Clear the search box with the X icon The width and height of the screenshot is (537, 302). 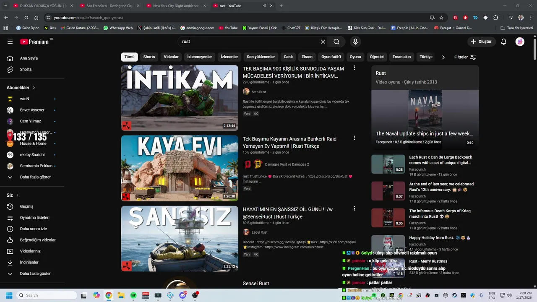(x=323, y=42)
